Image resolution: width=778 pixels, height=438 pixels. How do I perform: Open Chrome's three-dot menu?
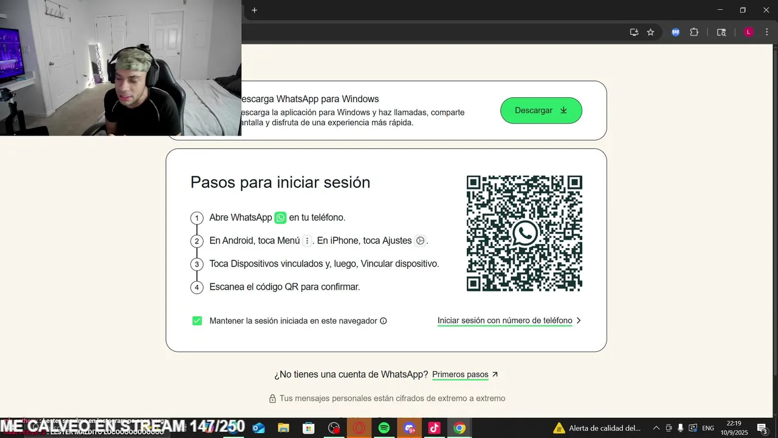tap(766, 32)
